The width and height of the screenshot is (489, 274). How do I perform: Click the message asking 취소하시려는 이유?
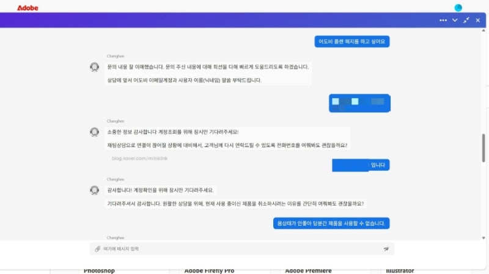pos(235,204)
